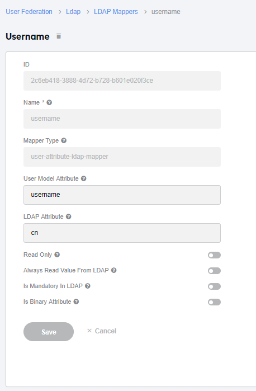Viewport: 256px width, 391px height.
Task: Open help icon beside User Model Attribute
Action: tap(84, 178)
